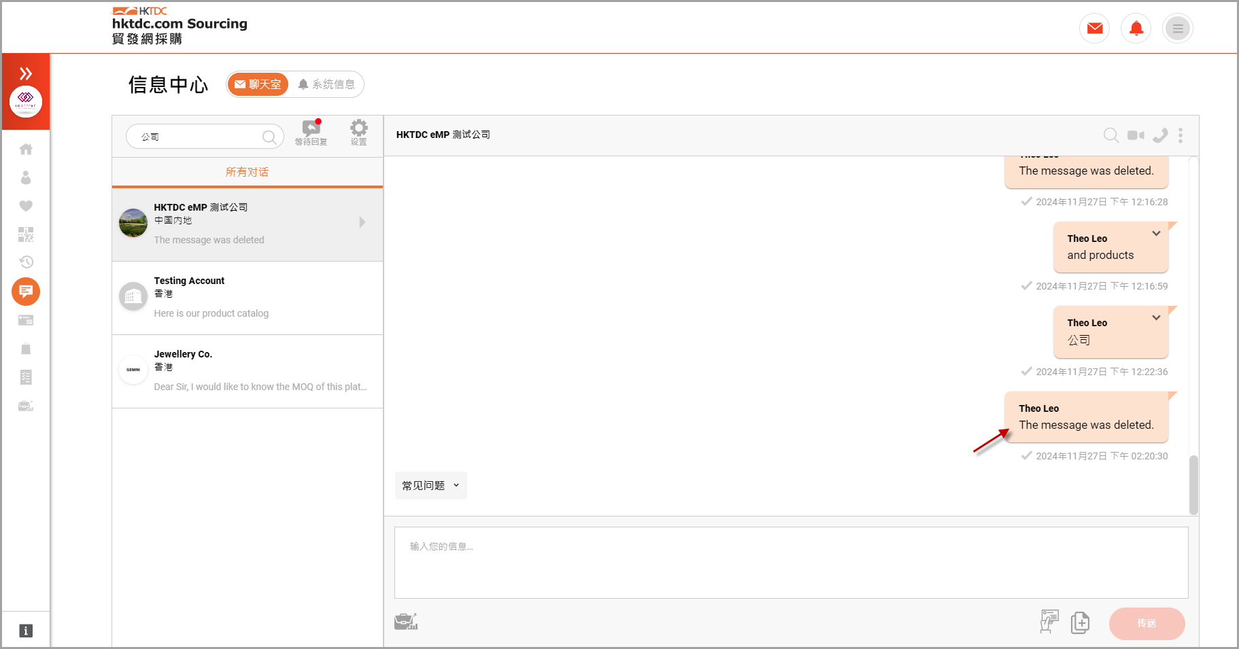
Task: Expand the sidebar with double-arrow icon
Action: point(26,73)
